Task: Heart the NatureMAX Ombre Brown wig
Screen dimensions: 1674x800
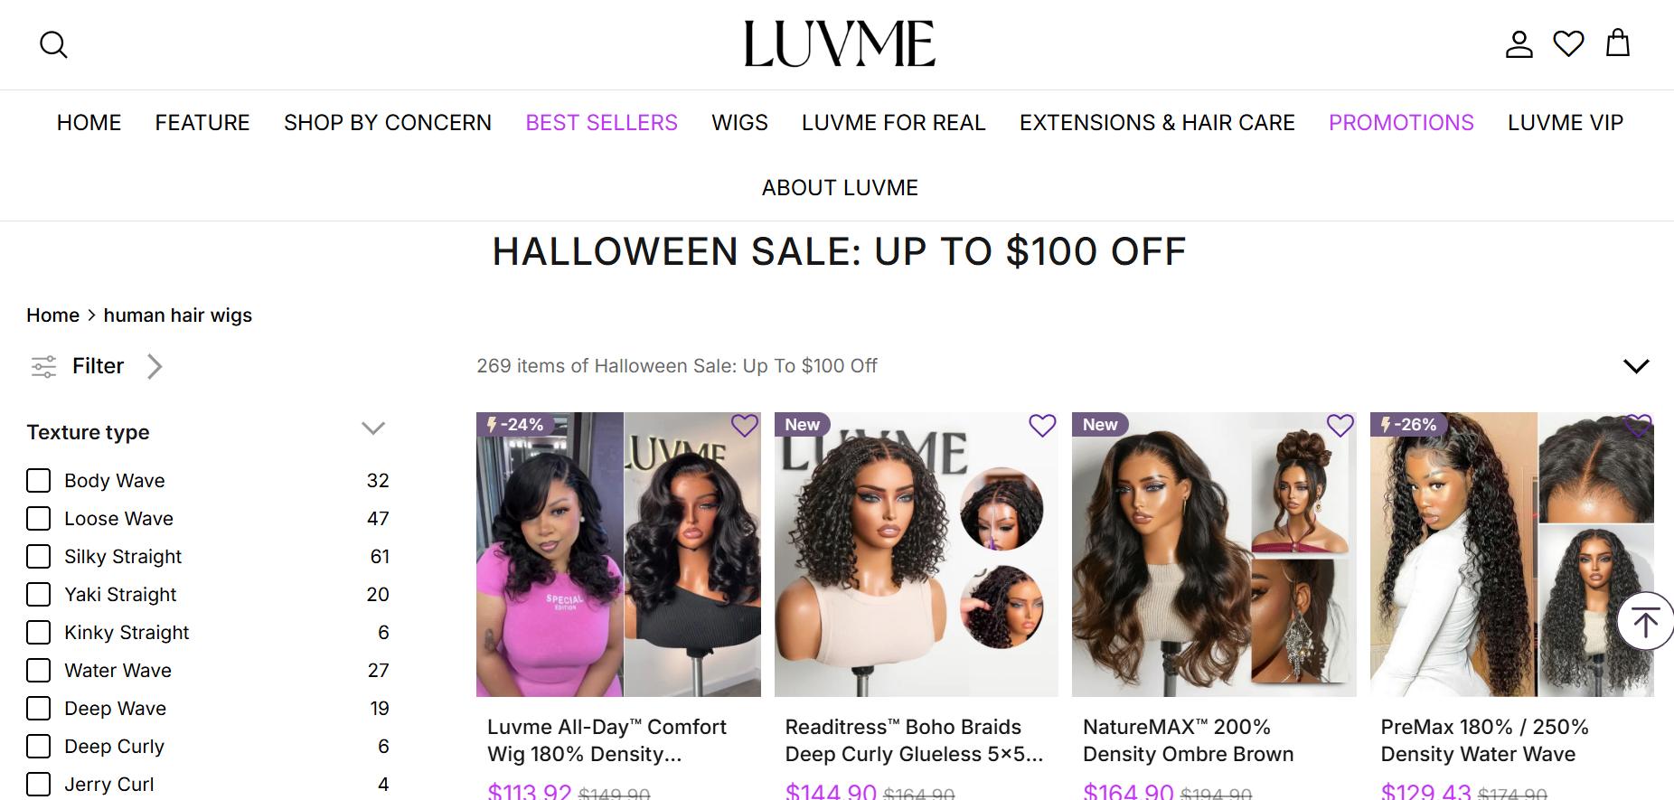Action: [1340, 426]
